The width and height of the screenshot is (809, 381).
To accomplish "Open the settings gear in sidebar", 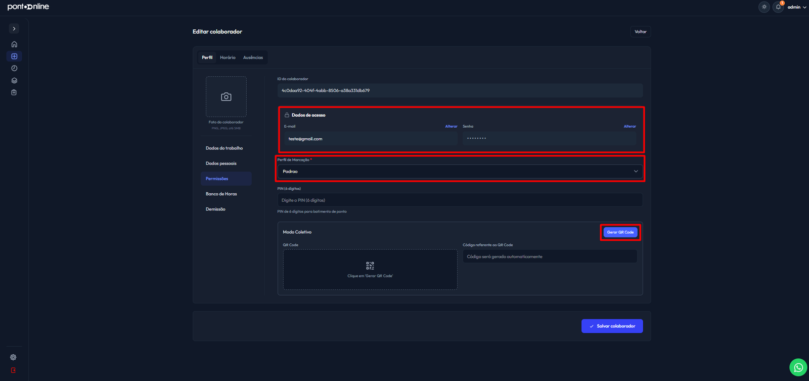I will pos(13,357).
